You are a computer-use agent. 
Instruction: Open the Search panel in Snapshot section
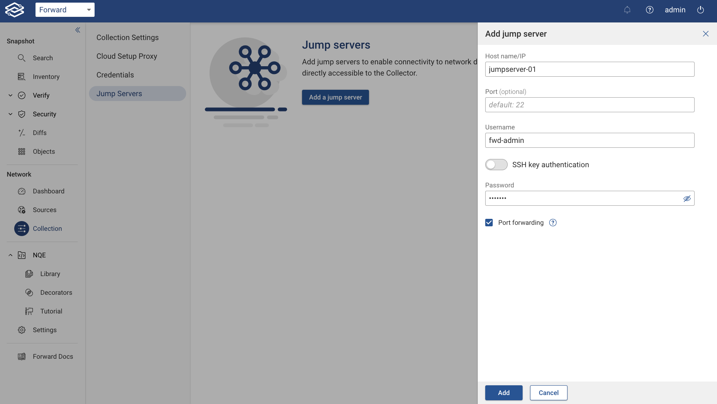(x=42, y=58)
